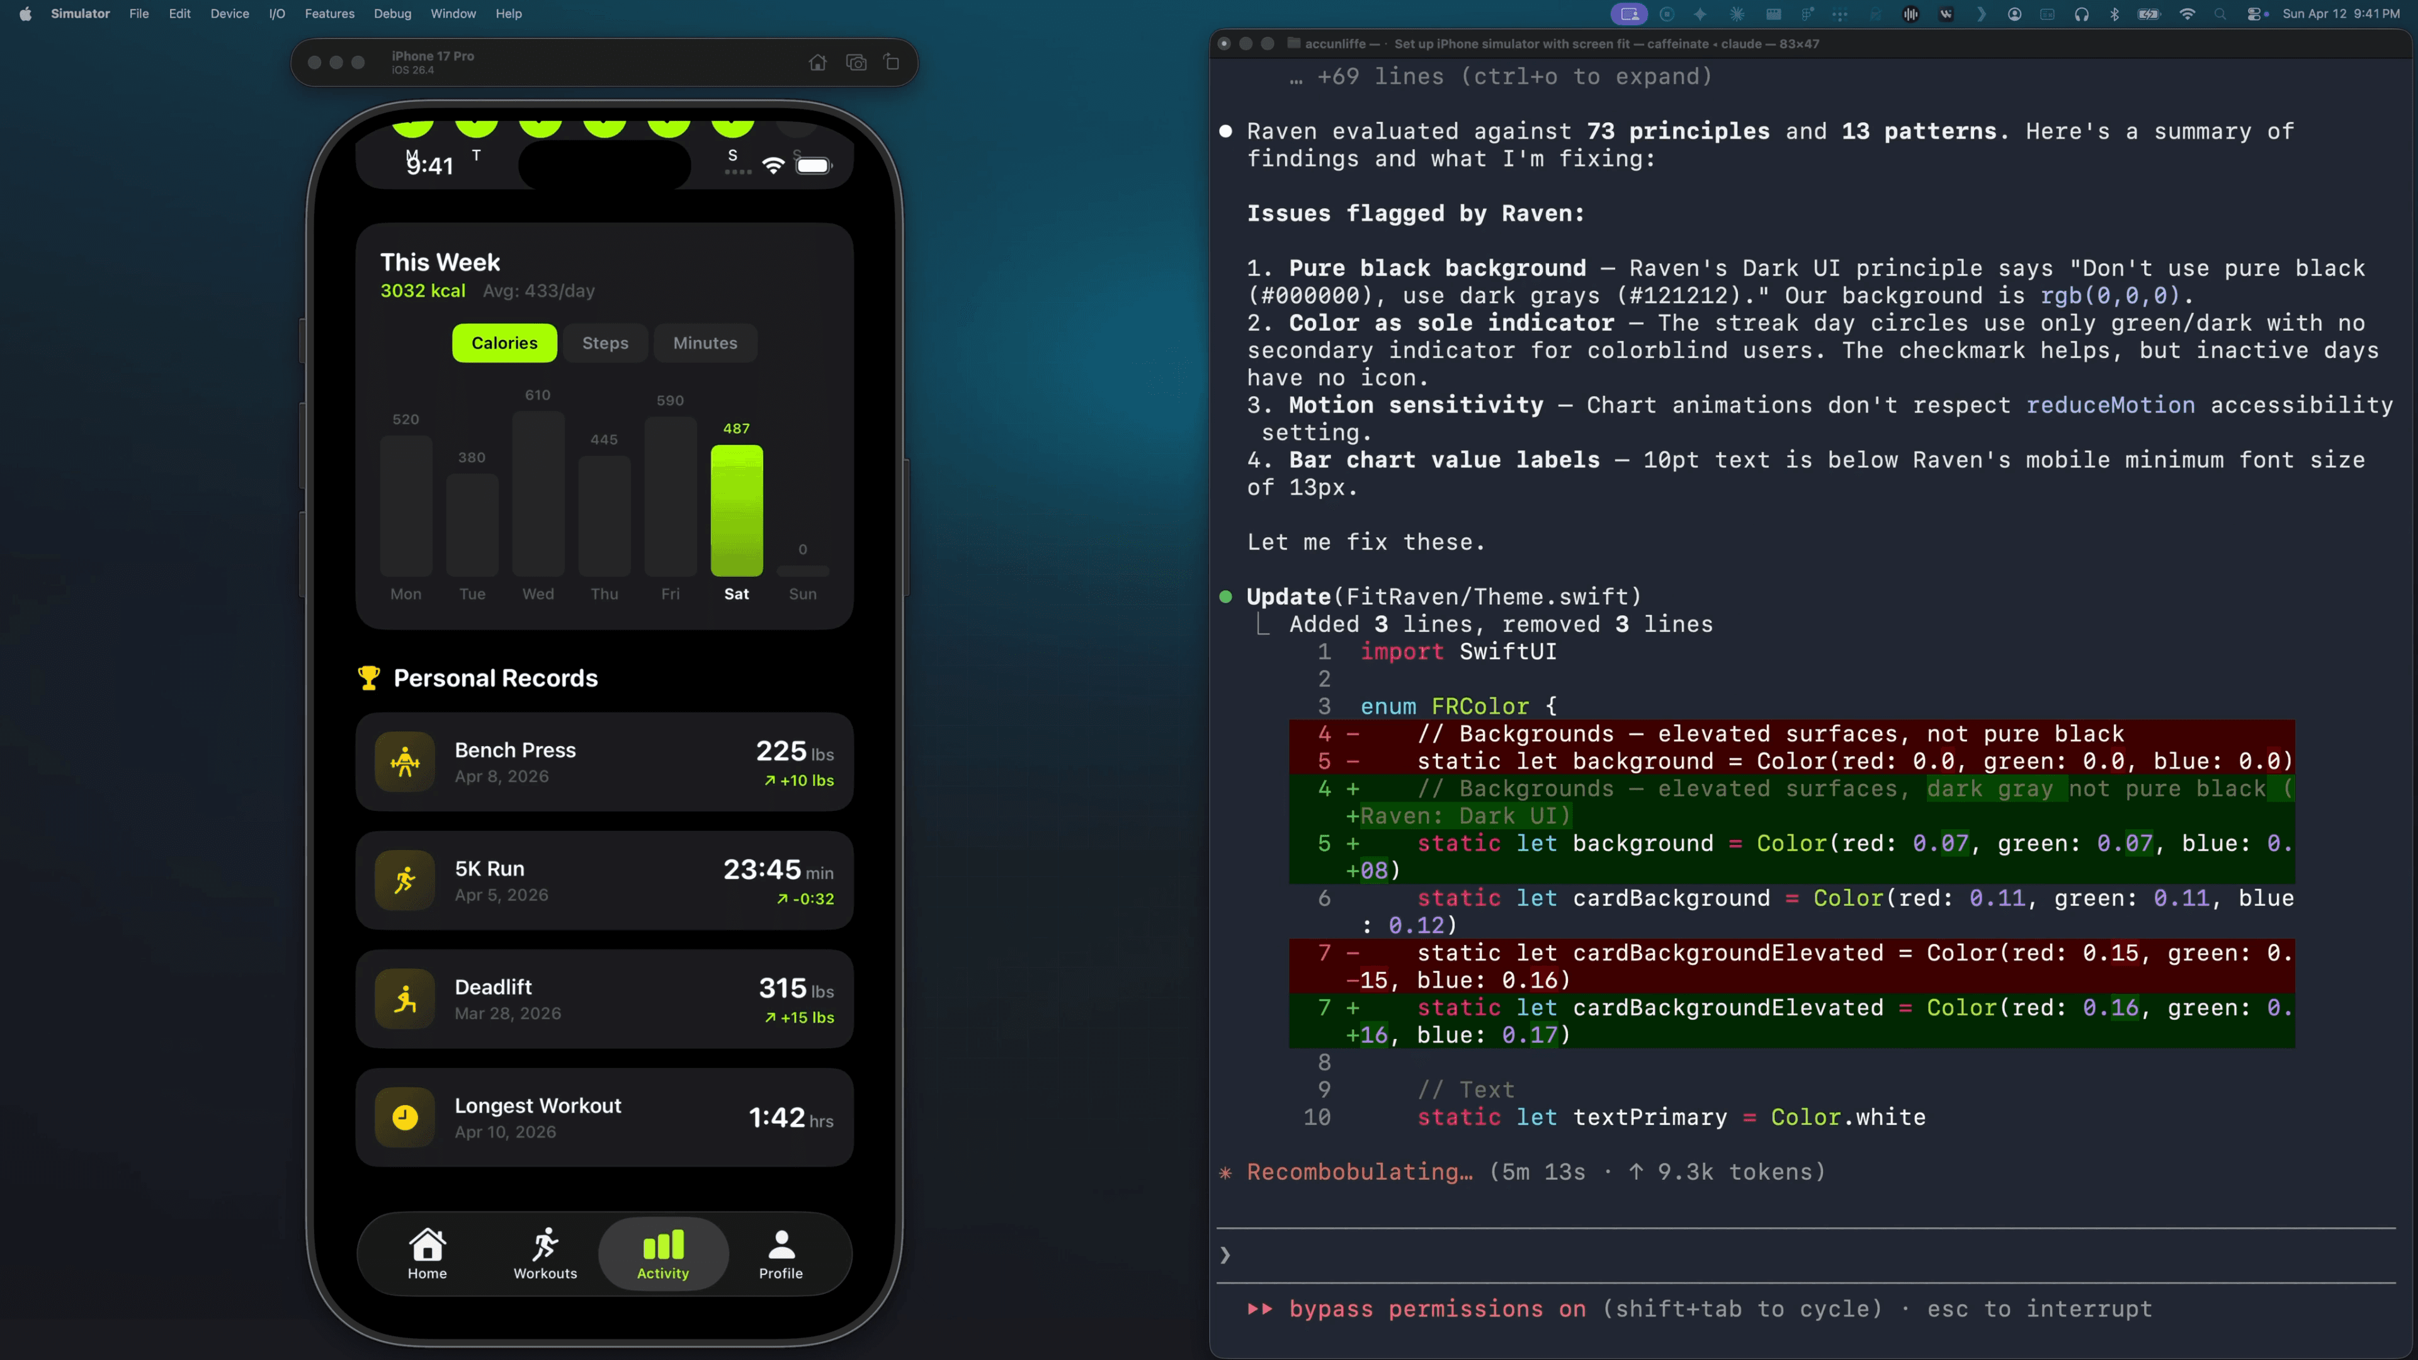This screenshot has height=1360, width=2418.
Task: Select the Monday 520 bar
Action: tap(406, 506)
